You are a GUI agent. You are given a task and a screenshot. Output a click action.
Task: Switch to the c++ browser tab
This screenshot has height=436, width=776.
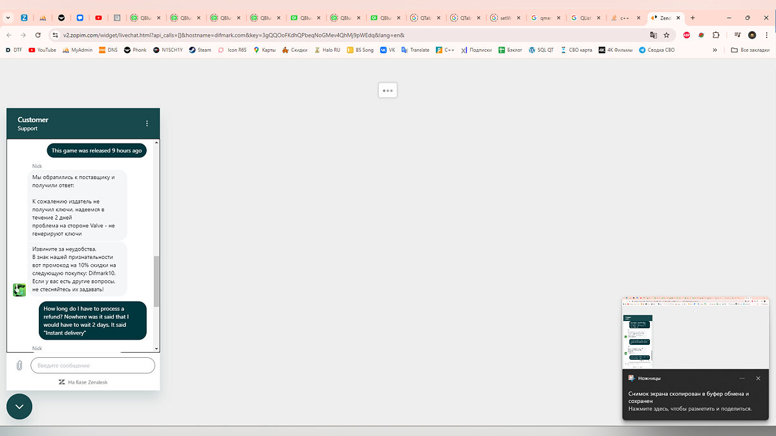pos(624,18)
